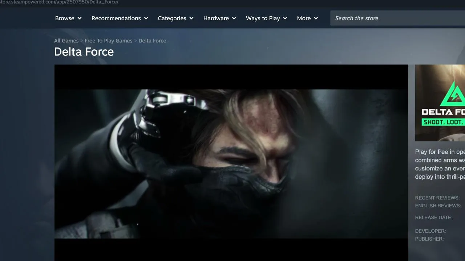Select the RELEASE DATE label

[434, 218]
